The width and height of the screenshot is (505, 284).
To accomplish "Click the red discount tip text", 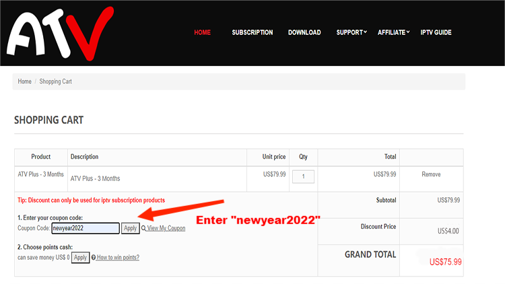I will tap(91, 201).
